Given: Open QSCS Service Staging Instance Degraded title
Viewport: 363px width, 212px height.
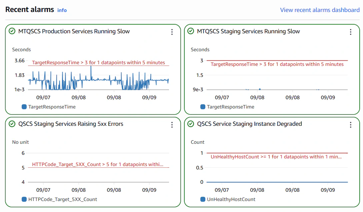Looking at the screenshot, I should (249, 124).
